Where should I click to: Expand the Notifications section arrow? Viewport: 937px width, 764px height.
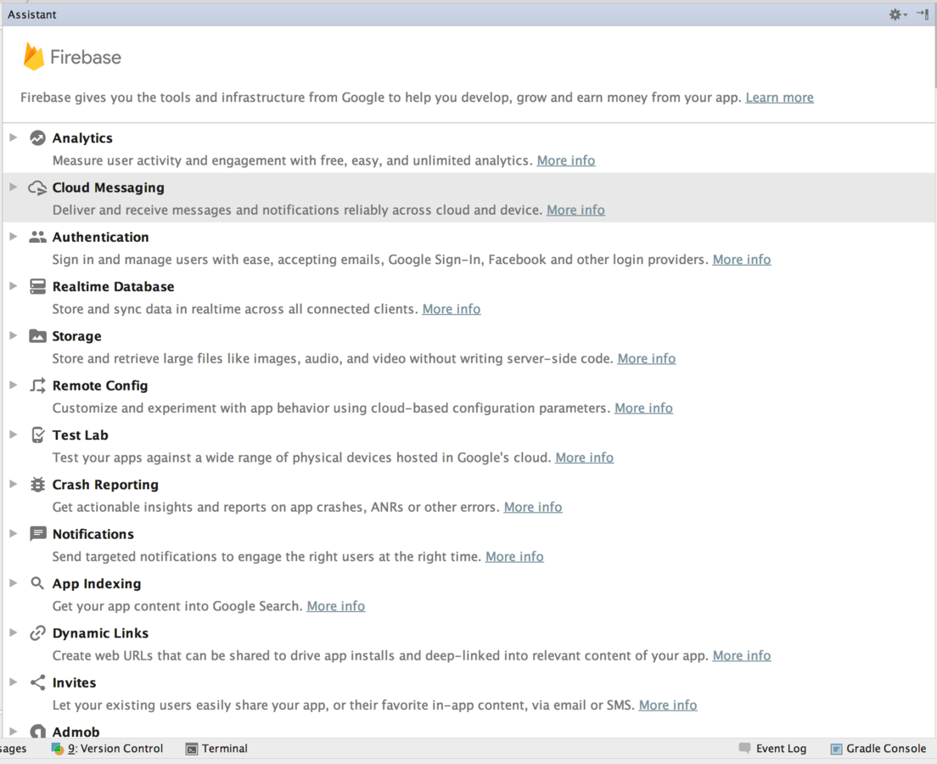coord(13,533)
